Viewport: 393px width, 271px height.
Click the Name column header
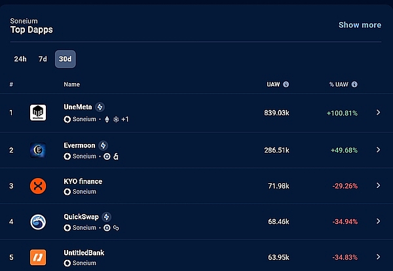click(x=71, y=84)
